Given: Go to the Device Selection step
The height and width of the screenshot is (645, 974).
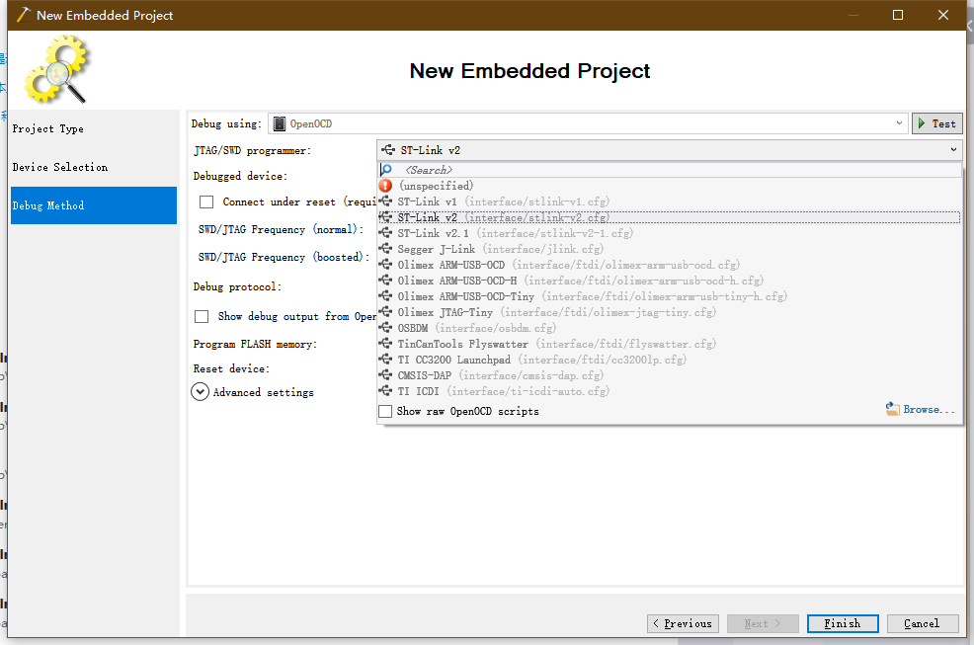Looking at the screenshot, I should tap(60, 167).
